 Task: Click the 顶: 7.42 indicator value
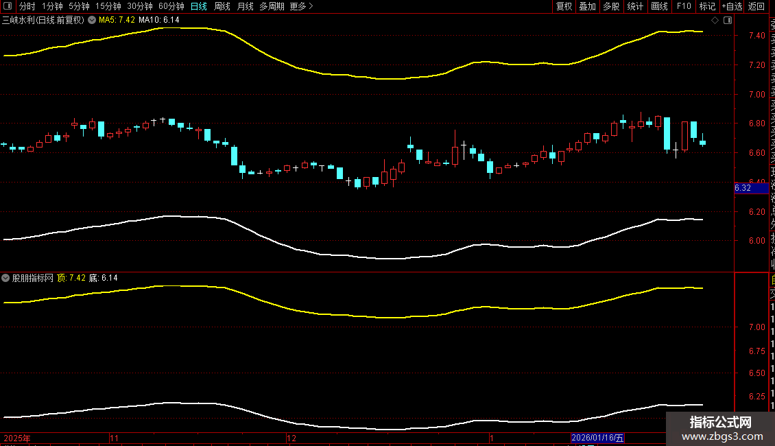tap(71, 278)
